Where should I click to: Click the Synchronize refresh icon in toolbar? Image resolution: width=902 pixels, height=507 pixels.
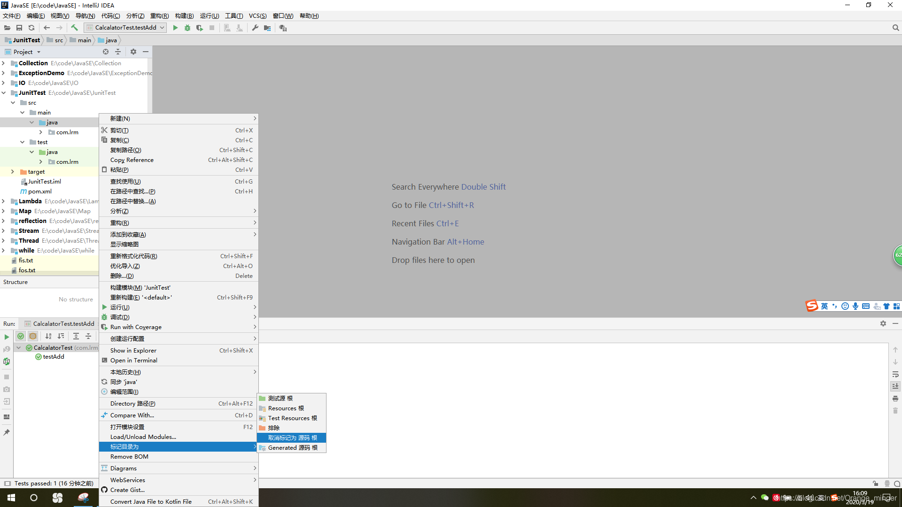(31, 28)
